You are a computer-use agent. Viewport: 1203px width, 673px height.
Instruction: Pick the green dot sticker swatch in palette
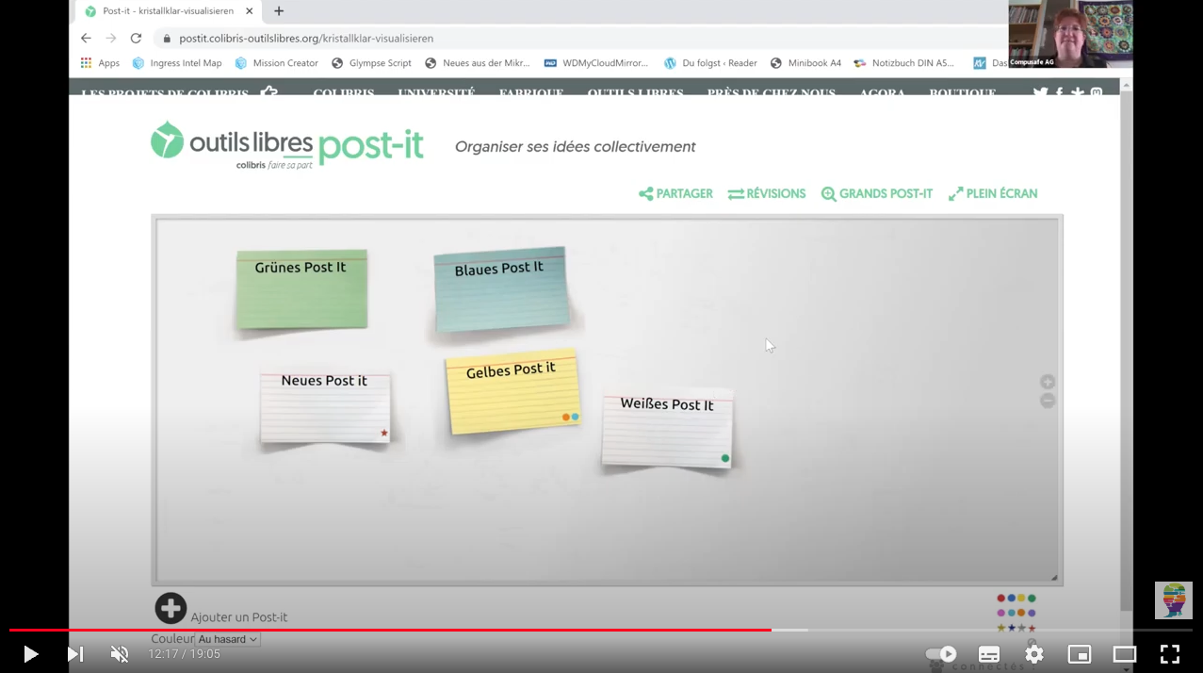[1032, 599]
